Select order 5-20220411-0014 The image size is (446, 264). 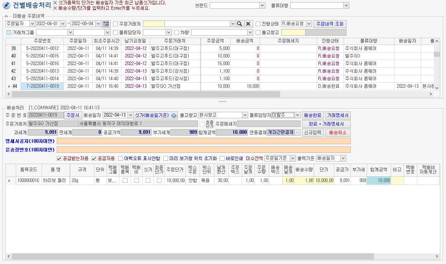[43, 78]
